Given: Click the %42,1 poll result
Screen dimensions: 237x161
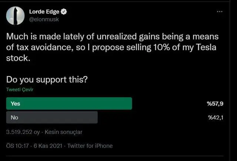Looking at the screenshot, I should (216, 118).
